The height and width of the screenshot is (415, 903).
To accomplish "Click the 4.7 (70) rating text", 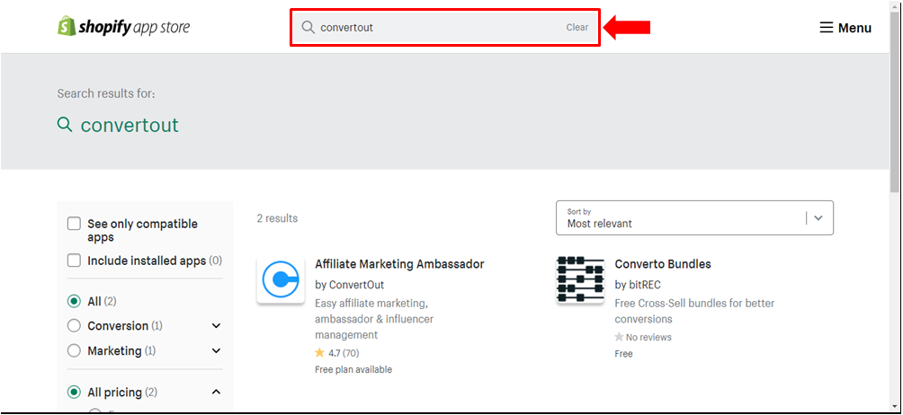I will point(344,353).
